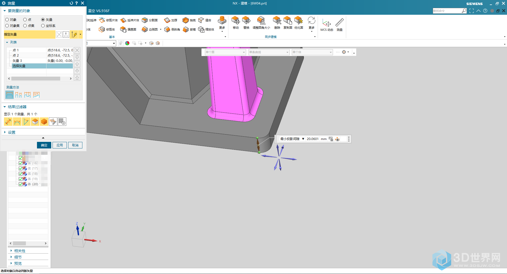Choose the fourth measurement method icon
Viewport: 507px width, 274px height.
(x=36, y=95)
